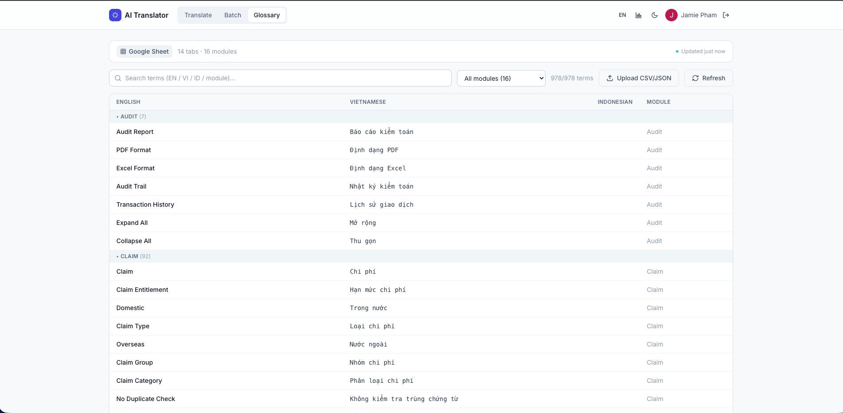
Task: Open the All modules (16) dropdown
Action: coord(501,78)
